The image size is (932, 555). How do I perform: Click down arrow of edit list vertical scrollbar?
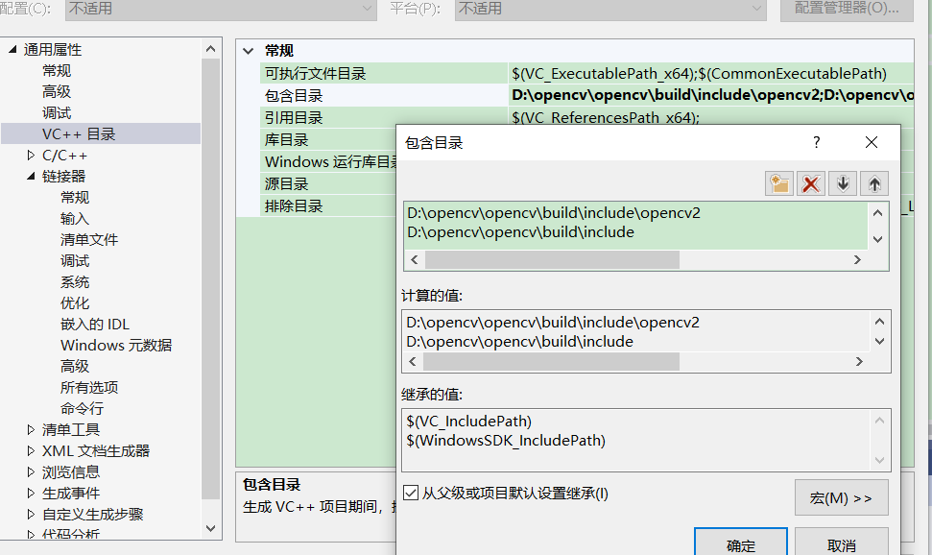point(878,239)
